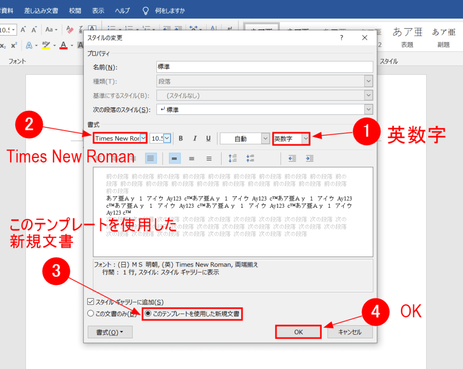This screenshot has height=369, width=463.
Task: Click the justify alignment icon
Action: click(151, 159)
